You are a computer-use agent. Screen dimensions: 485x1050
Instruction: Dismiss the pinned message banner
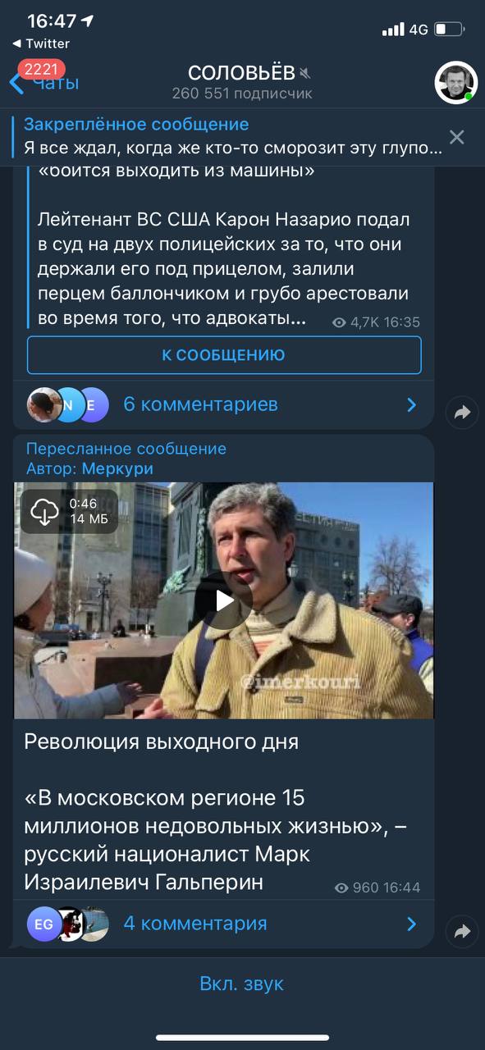point(456,137)
